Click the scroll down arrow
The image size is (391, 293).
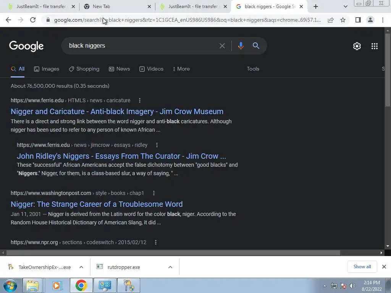(388, 246)
